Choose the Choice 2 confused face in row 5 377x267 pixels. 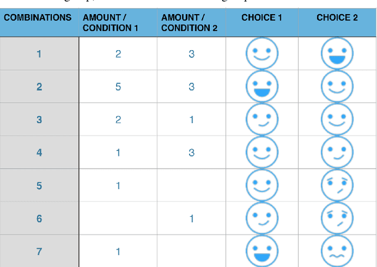[337, 186]
